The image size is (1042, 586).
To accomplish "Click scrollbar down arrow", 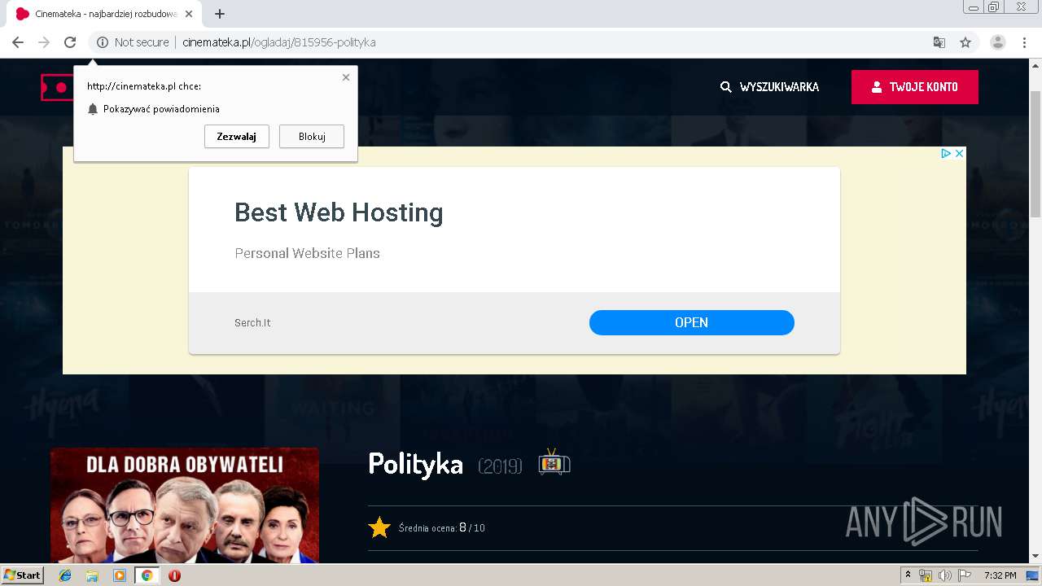I will [1035, 557].
